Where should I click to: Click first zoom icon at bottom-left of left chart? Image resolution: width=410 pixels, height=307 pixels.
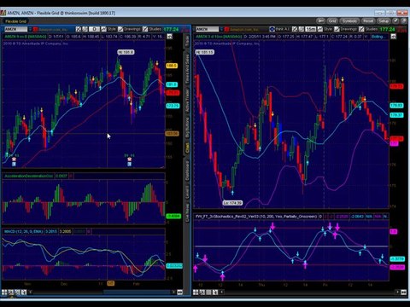pos(4,292)
